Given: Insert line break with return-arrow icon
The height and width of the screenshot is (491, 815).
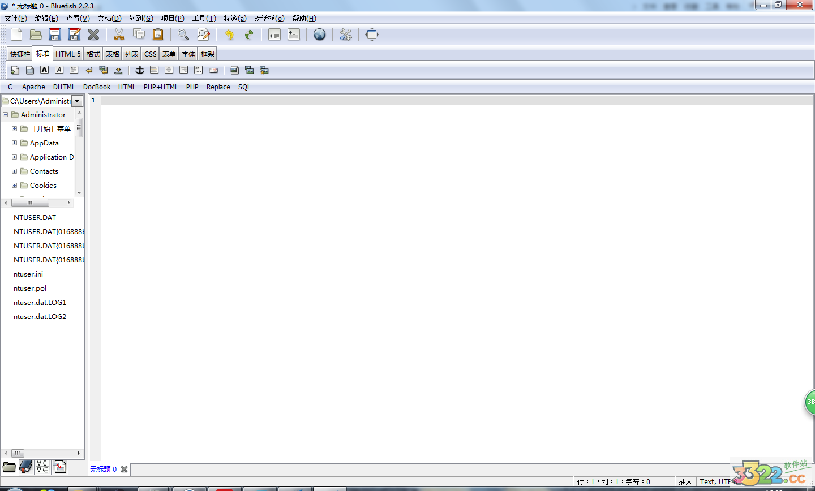Looking at the screenshot, I should (89, 70).
